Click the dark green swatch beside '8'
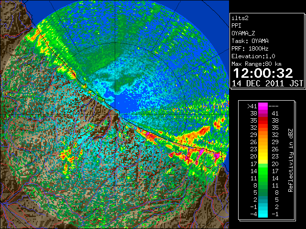This screenshot has height=229, width=306. (263, 185)
